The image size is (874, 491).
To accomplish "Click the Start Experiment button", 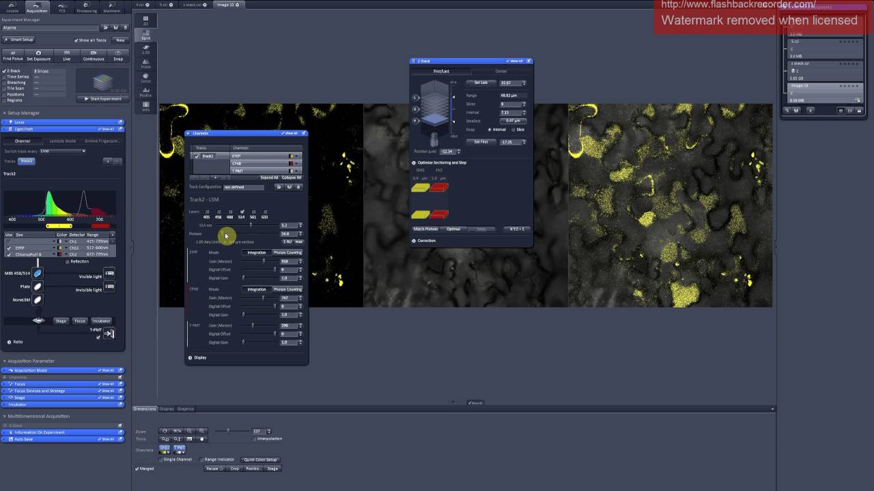I will tap(102, 99).
